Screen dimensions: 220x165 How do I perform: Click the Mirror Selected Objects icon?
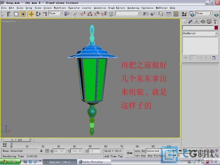pos(146,14)
